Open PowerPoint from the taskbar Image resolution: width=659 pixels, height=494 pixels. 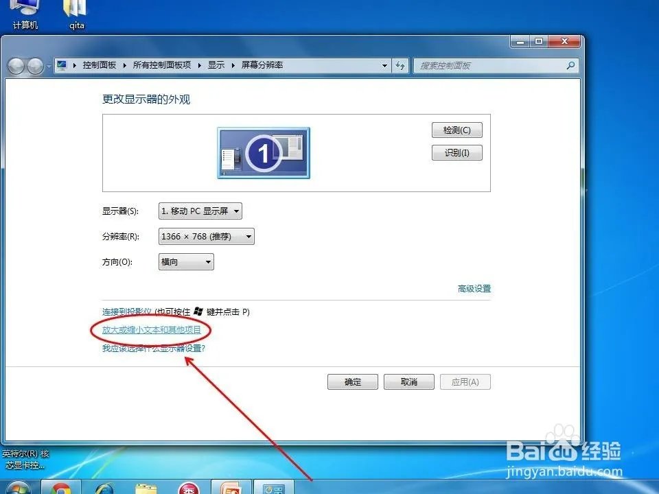[231, 489]
